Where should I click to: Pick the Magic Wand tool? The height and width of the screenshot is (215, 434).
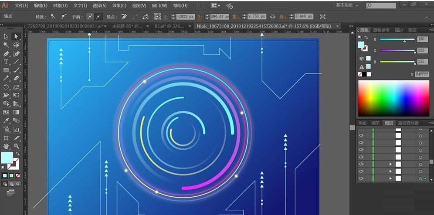(x=6, y=45)
